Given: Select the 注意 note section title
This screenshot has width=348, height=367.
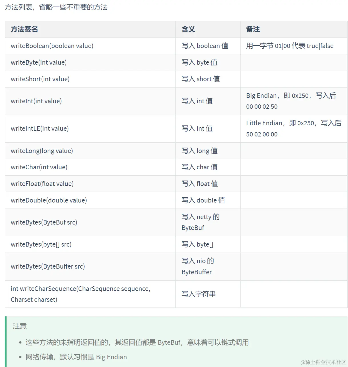Looking at the screenshot, I should 19,326.
